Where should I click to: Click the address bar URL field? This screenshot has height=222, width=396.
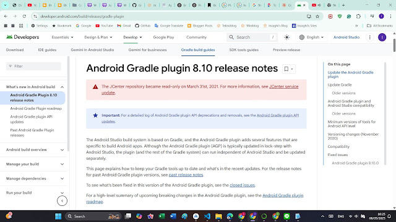click(172, 17)
